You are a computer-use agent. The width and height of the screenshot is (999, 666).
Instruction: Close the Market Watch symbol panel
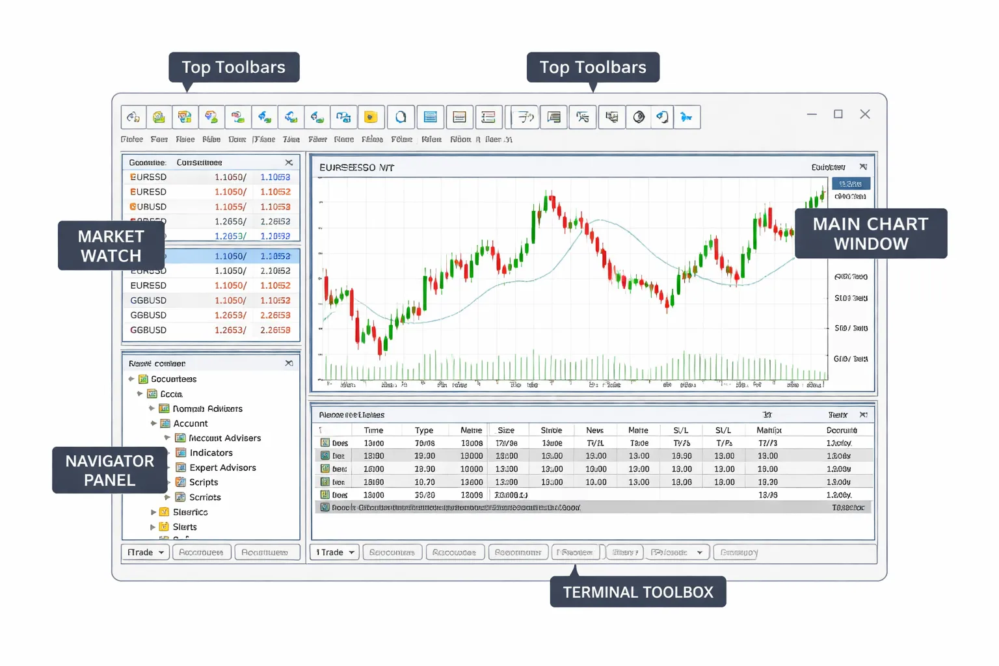click(289, 163)
